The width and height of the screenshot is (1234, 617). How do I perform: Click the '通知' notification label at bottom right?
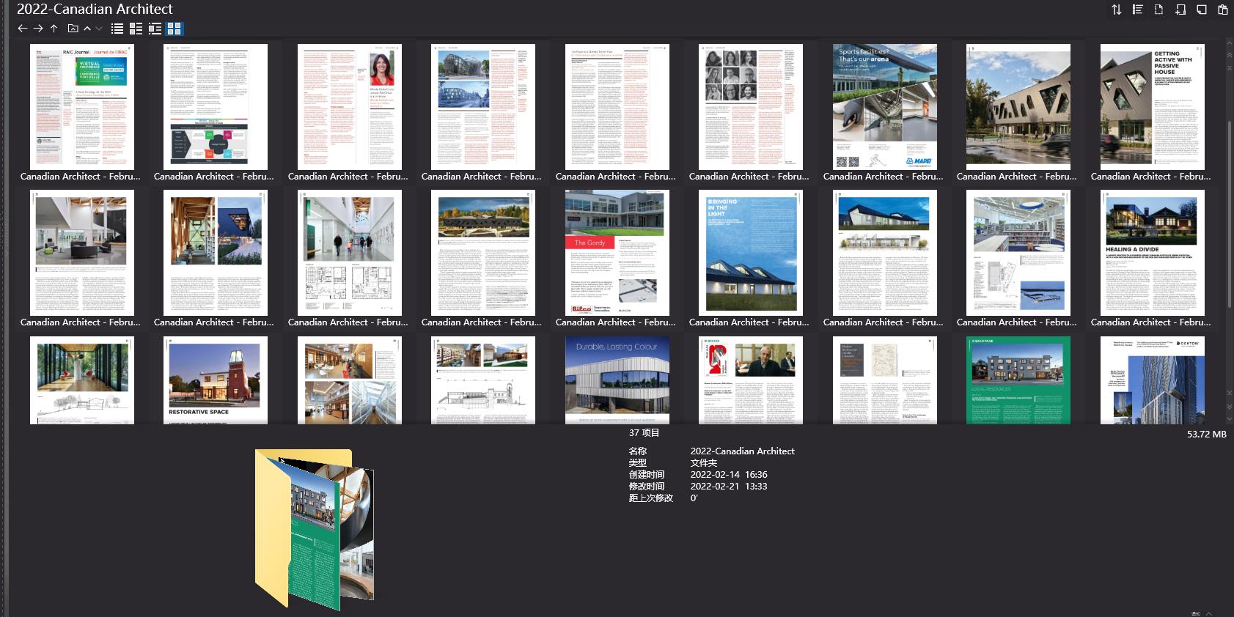coord(1196,613)
